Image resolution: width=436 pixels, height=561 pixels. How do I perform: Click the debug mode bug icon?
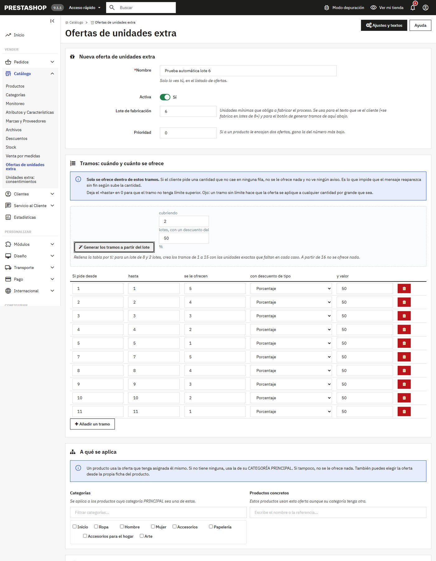pyautogui.click(x=326, y=7)
